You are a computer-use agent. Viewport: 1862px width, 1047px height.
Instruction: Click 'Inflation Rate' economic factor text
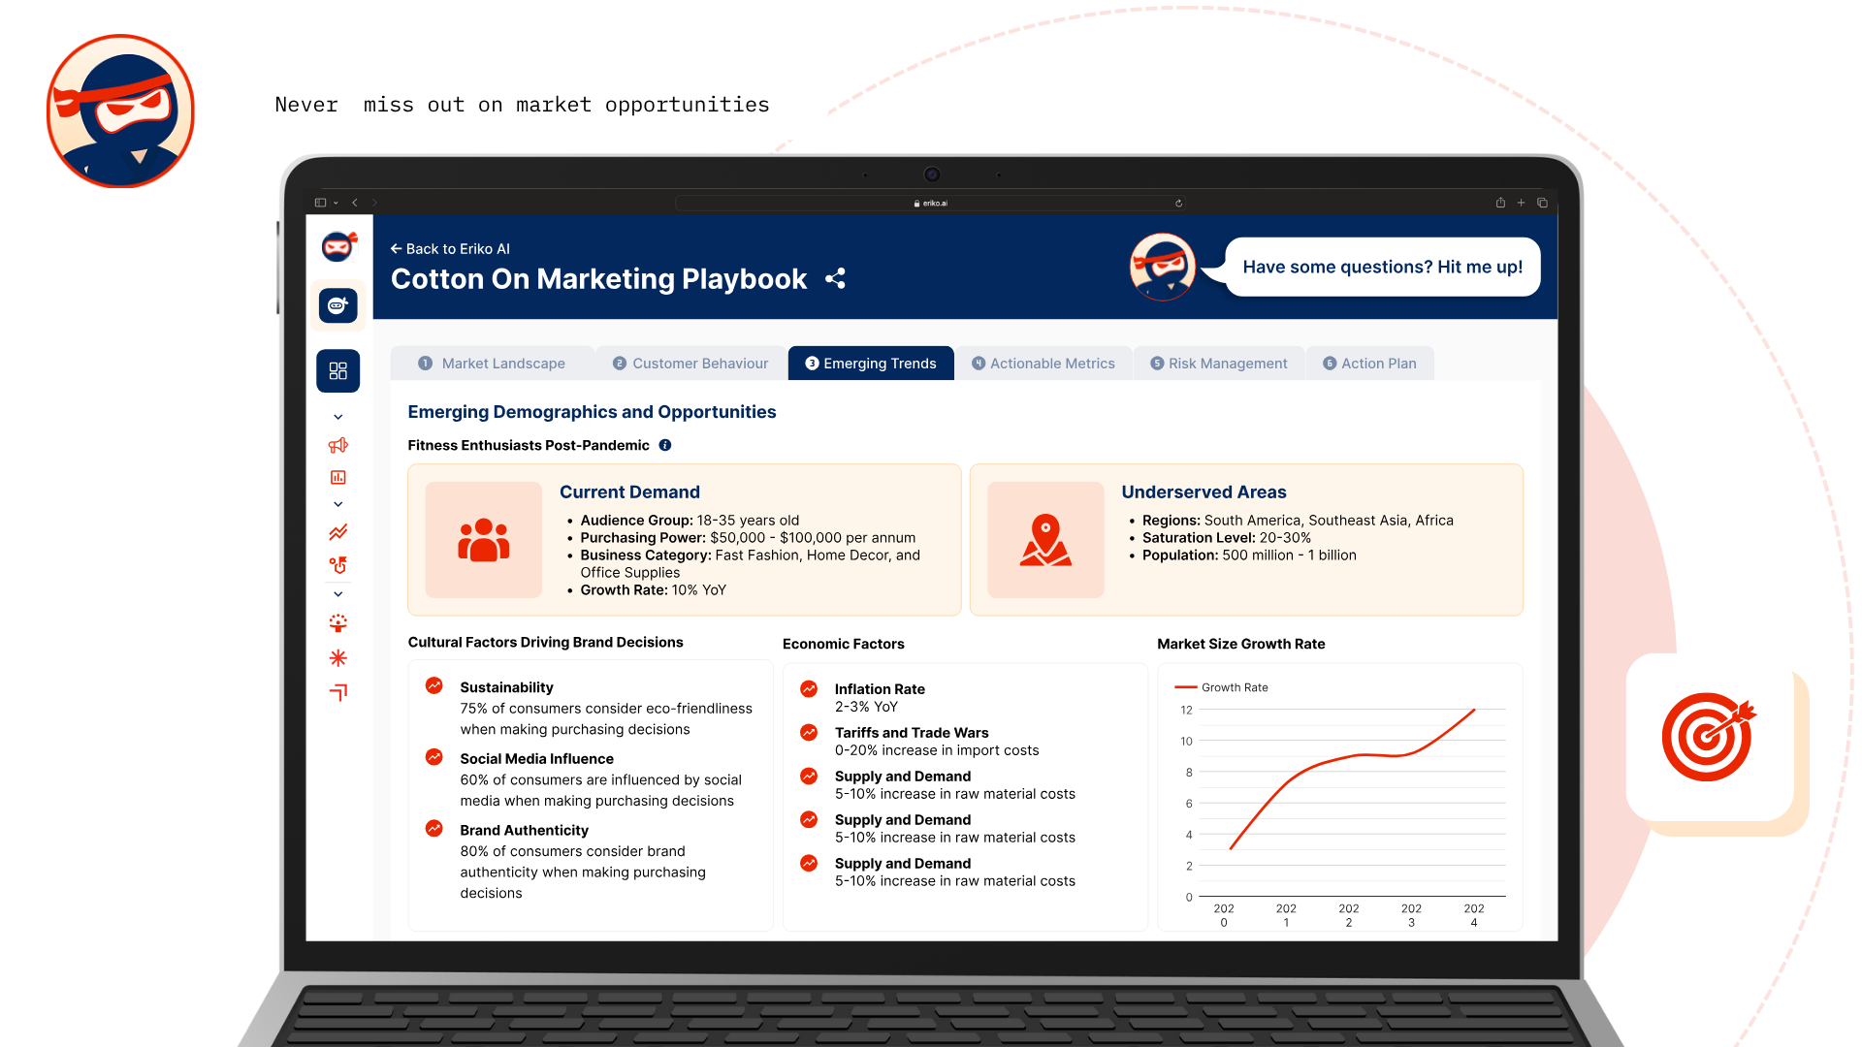880,689
